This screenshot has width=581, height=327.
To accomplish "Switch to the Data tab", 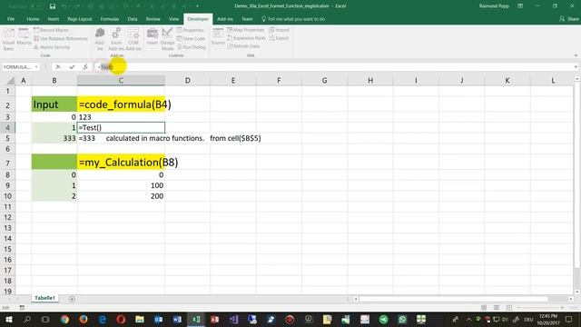I will [133, 19].
